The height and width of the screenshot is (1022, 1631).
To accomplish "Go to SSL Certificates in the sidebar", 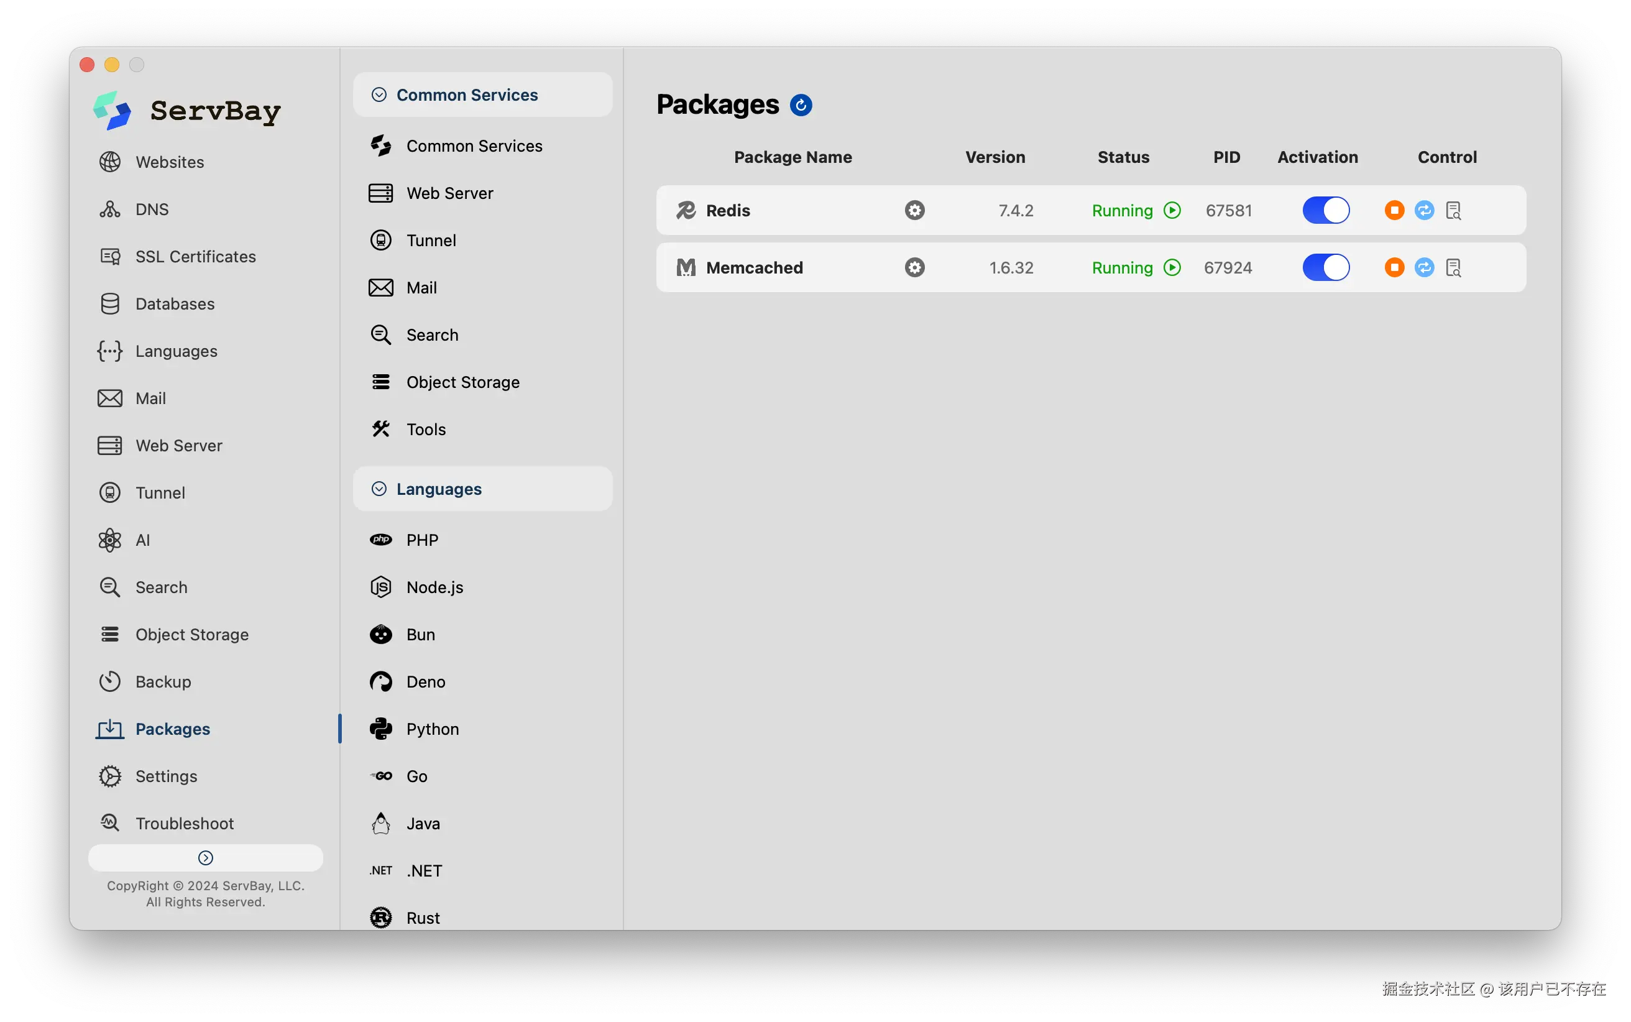I will 195,257.
